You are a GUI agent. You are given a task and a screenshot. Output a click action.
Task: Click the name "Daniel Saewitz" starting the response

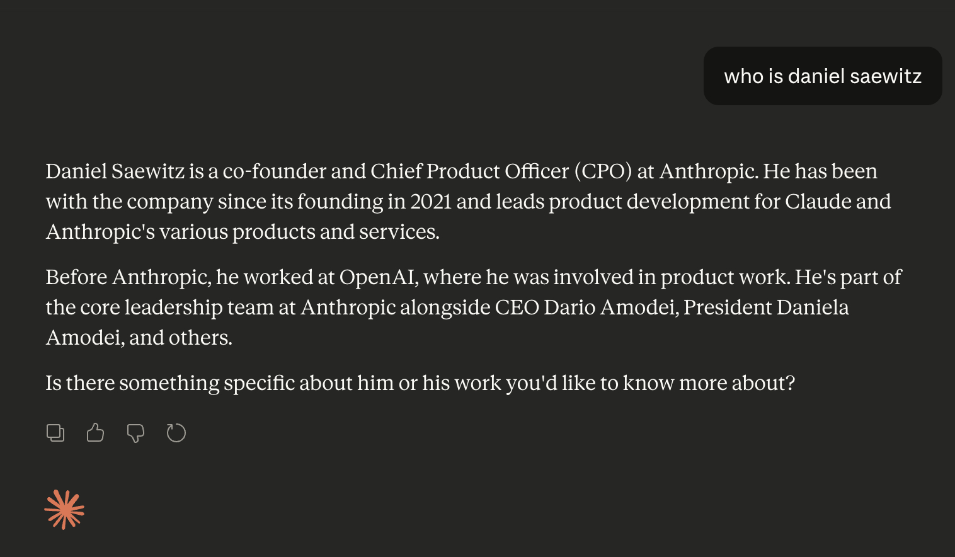(x=115, y=171)
